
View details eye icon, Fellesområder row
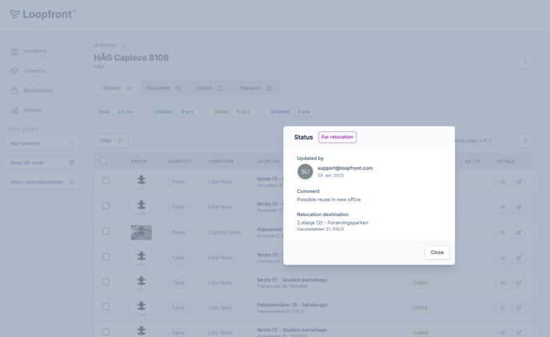click(x=503, y=308)
